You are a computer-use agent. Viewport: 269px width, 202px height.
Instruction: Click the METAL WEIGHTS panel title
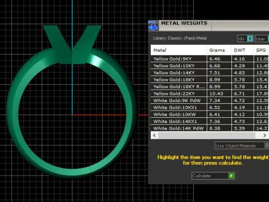pos(184,23)
